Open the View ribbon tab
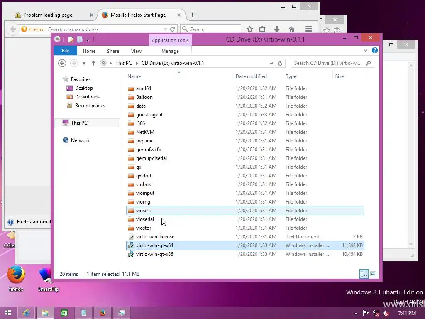The height and width of the screenshot is (319, 425). point(136,51)
